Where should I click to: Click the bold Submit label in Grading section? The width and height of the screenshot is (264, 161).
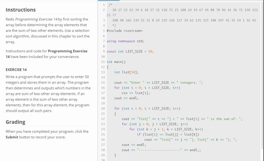tap(11, 137)
